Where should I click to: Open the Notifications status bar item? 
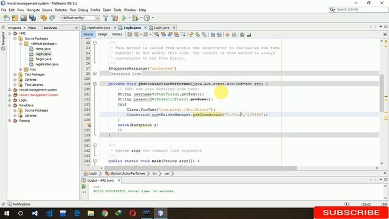tap(19, 204)
